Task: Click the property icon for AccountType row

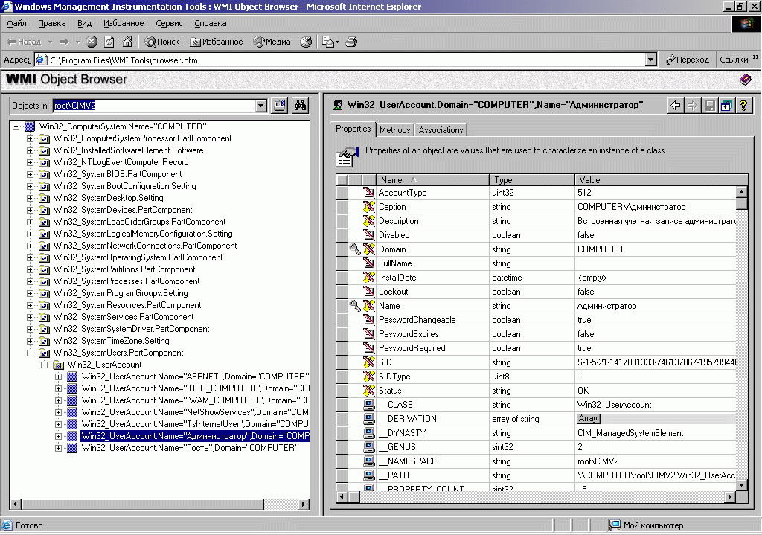Action: 369,193
